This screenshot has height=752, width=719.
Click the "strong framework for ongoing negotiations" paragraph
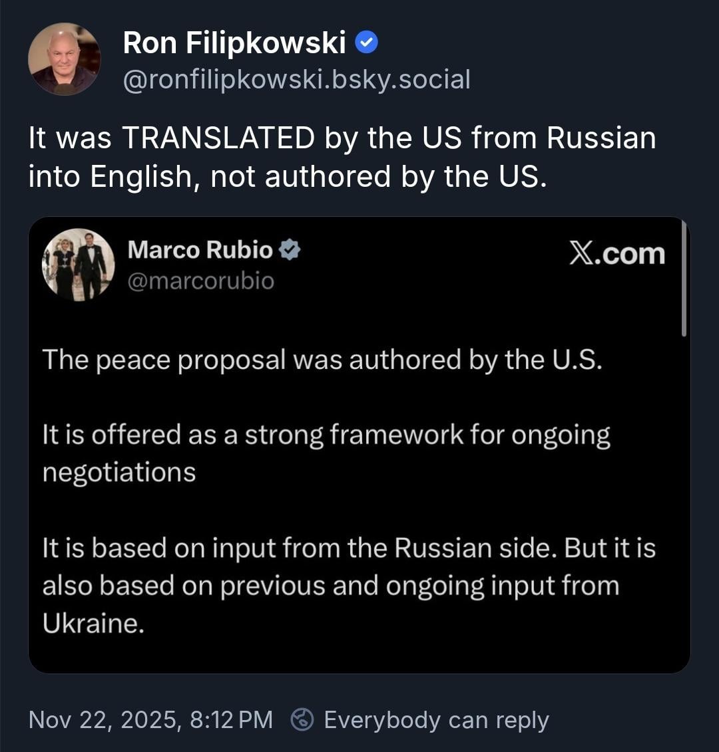[326, 453]
